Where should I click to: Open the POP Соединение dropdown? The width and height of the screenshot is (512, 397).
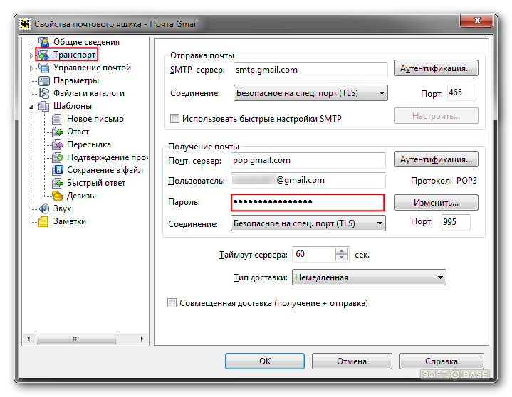pyautogui.click(x=308, y=223)
